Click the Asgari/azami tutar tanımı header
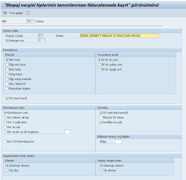Screen dimensions: 186x180 point(92,156)
